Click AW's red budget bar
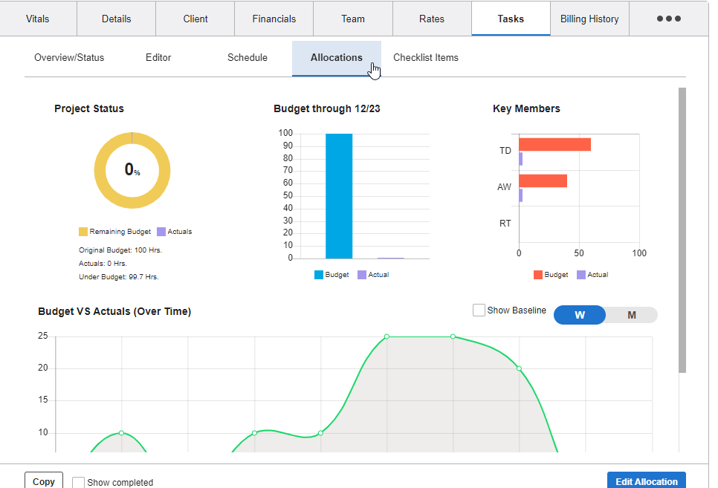The height and width of the screenshot is (488, 718). (543, 180)
